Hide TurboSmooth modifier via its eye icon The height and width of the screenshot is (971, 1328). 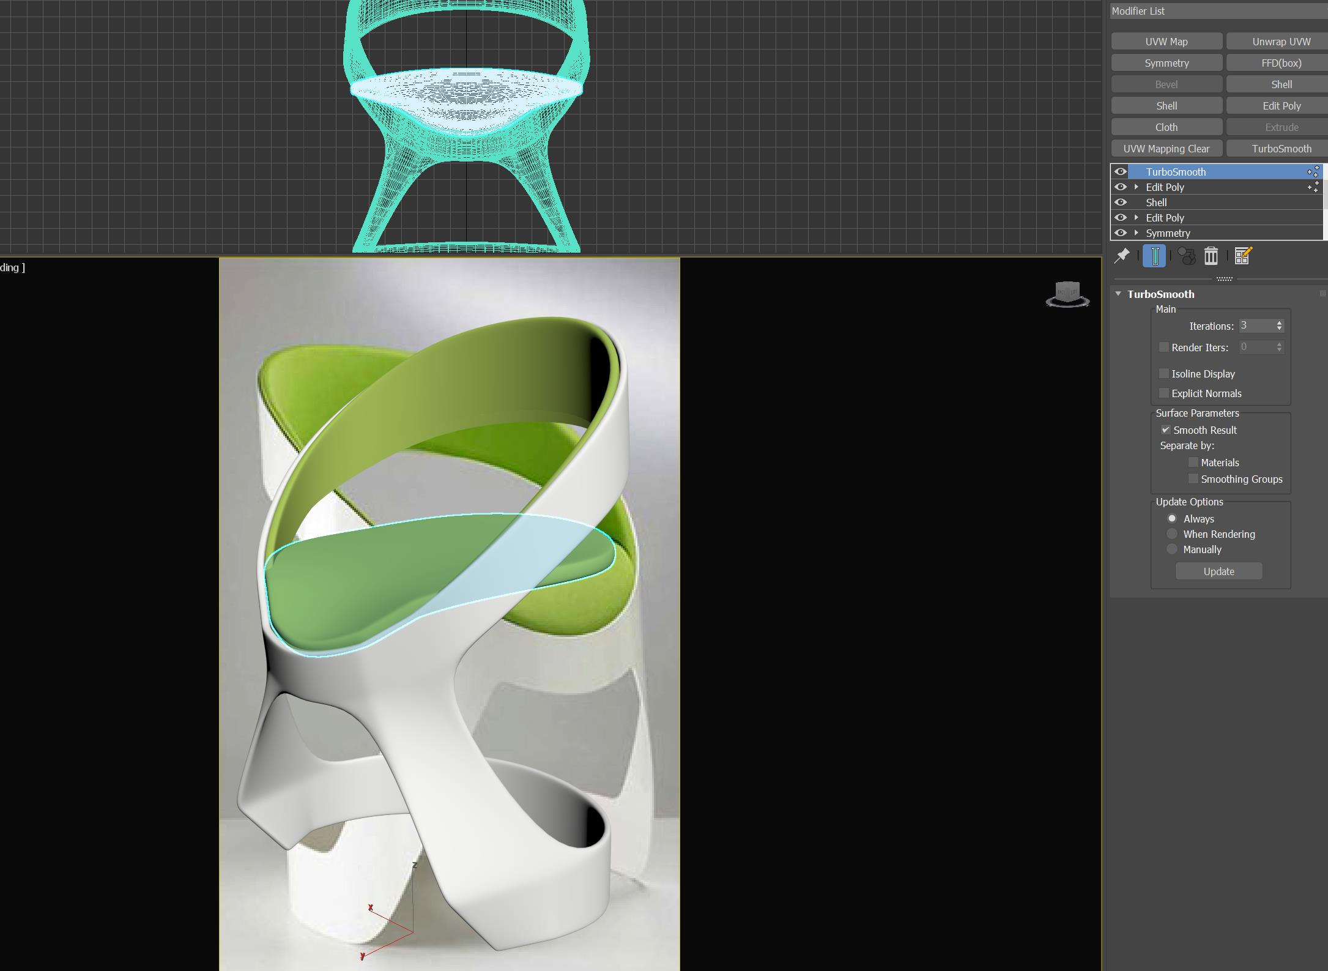(1121, 172)
